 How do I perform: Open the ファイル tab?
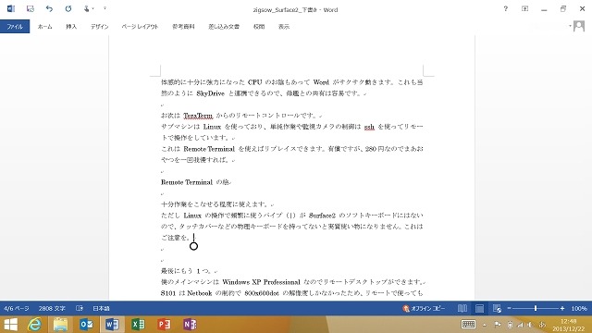pos(15,27)
